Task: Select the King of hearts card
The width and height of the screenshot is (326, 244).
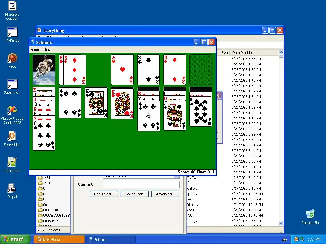Action: [x=123, y=104]
